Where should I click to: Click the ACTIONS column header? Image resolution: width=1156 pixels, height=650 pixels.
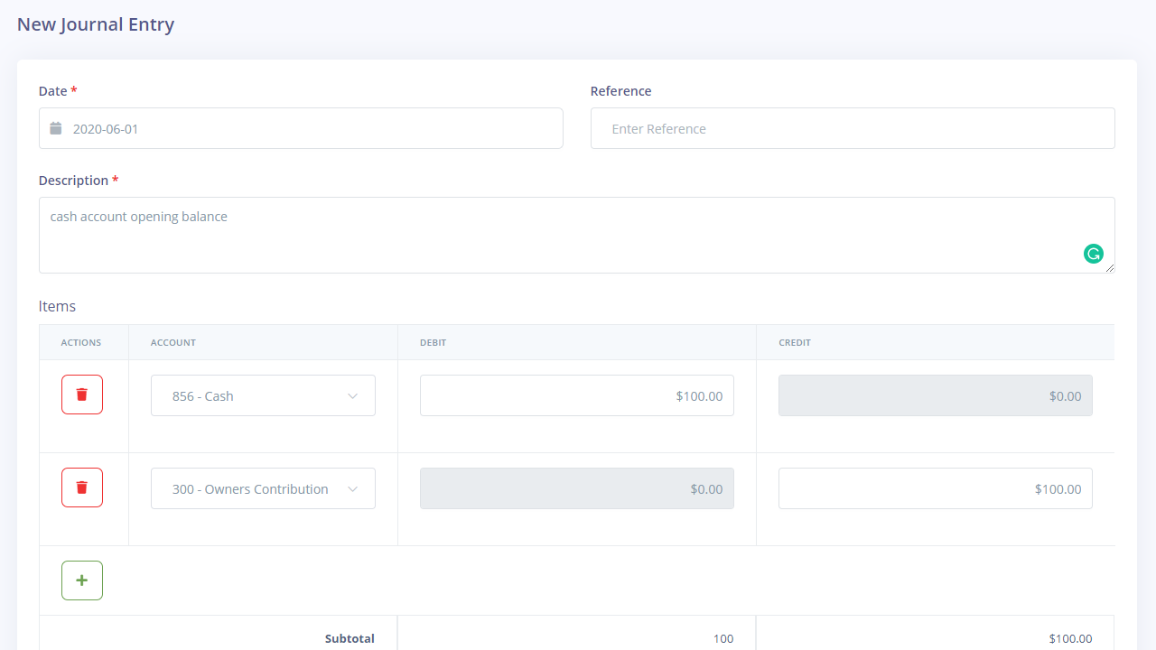tap(81, 343)
